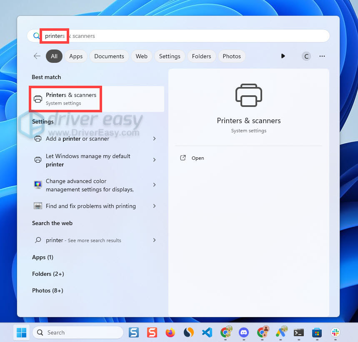Open Printers & scanners best match result
This screenshot has width=358, height=342.
pos(71,99)
